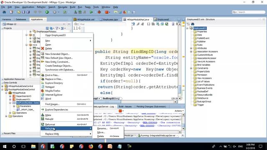Open Windows Start menu
Image resolution: width=267 pixels, height=150 pixels.
click(5, 146)
